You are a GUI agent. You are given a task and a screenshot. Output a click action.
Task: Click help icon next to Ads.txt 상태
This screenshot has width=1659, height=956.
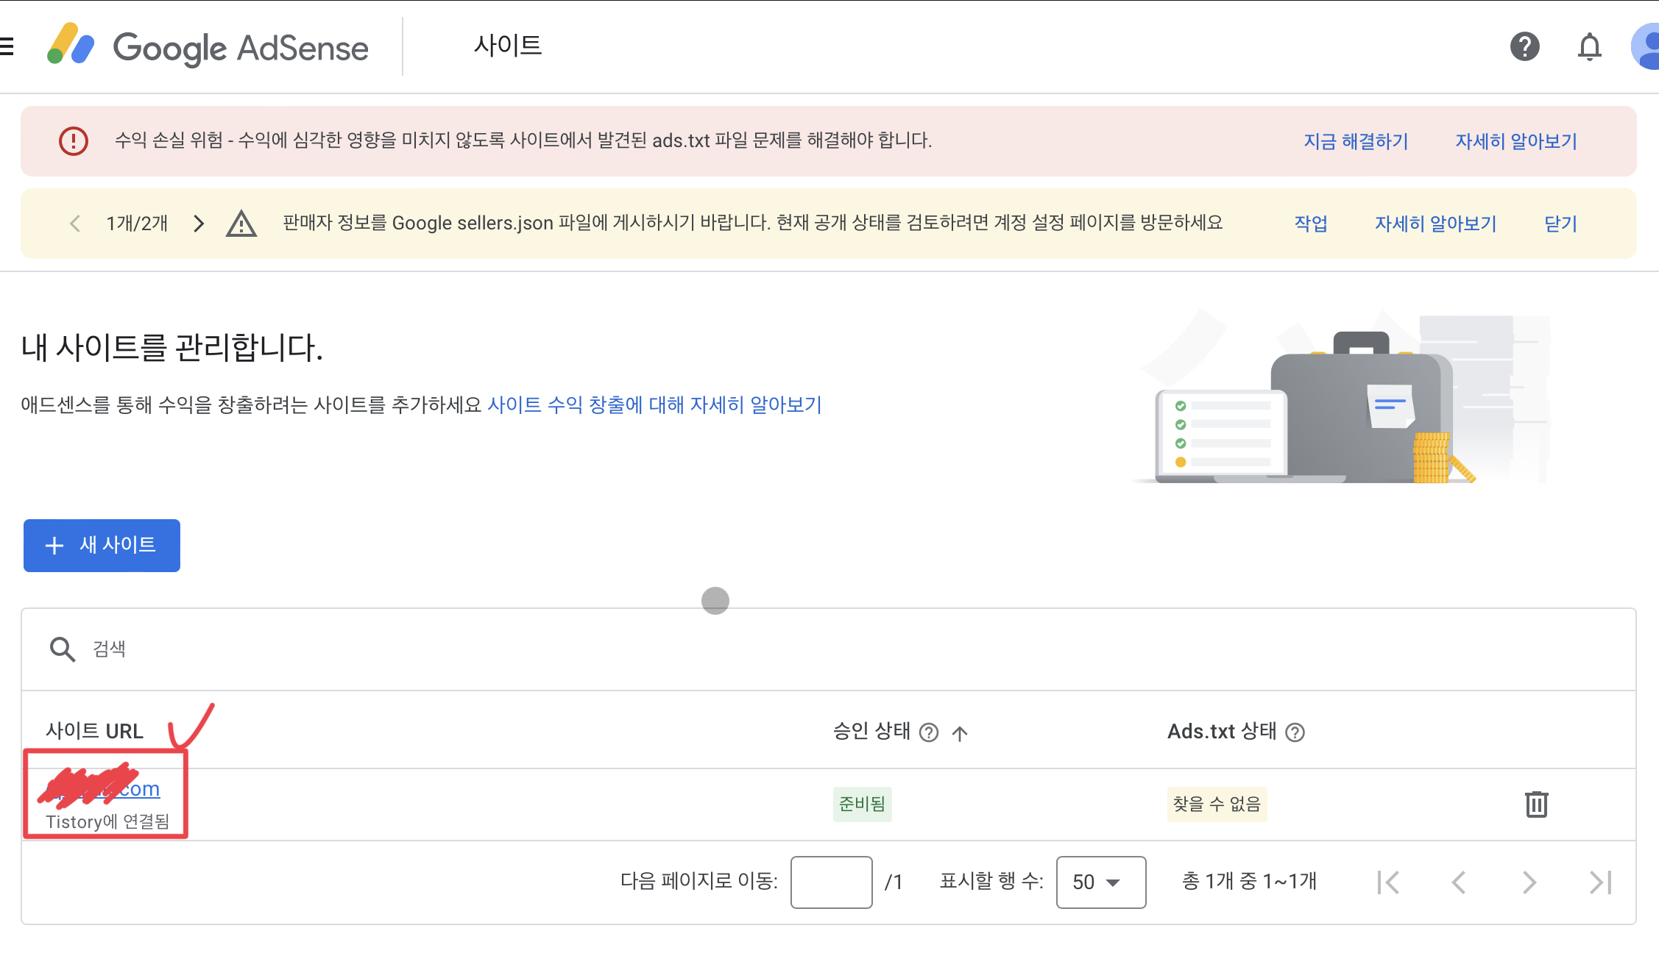coord(1295,732)
